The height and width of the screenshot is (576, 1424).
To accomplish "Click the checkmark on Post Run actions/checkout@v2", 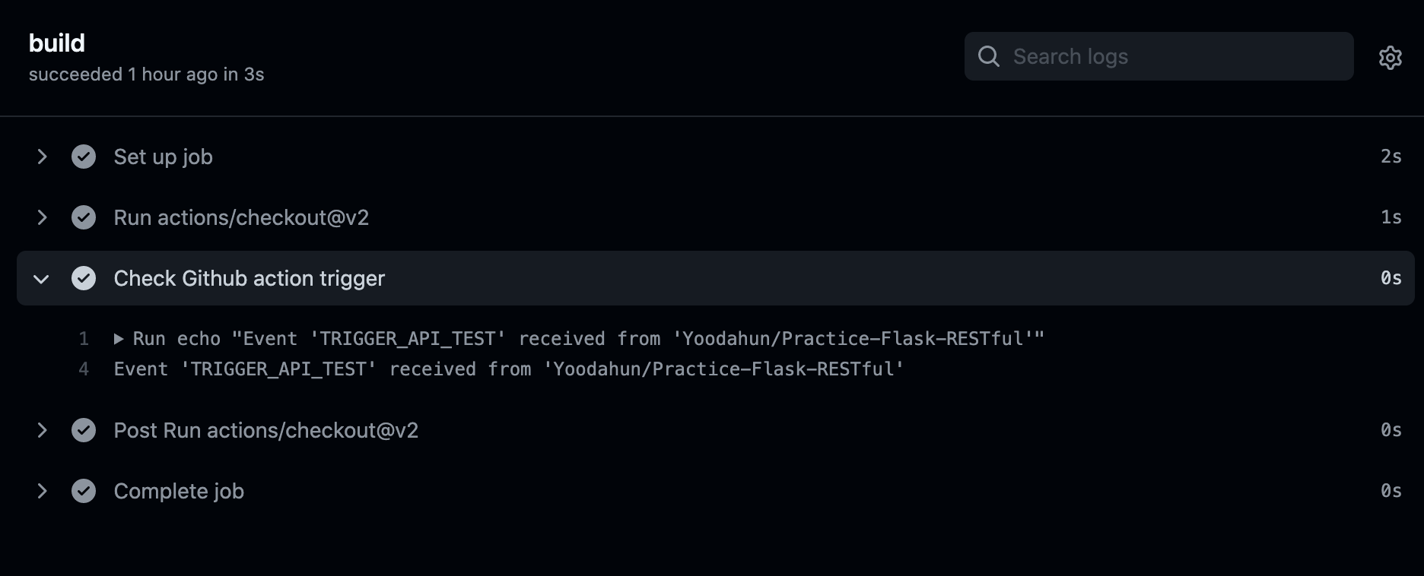I will click(x=84, y=430).
